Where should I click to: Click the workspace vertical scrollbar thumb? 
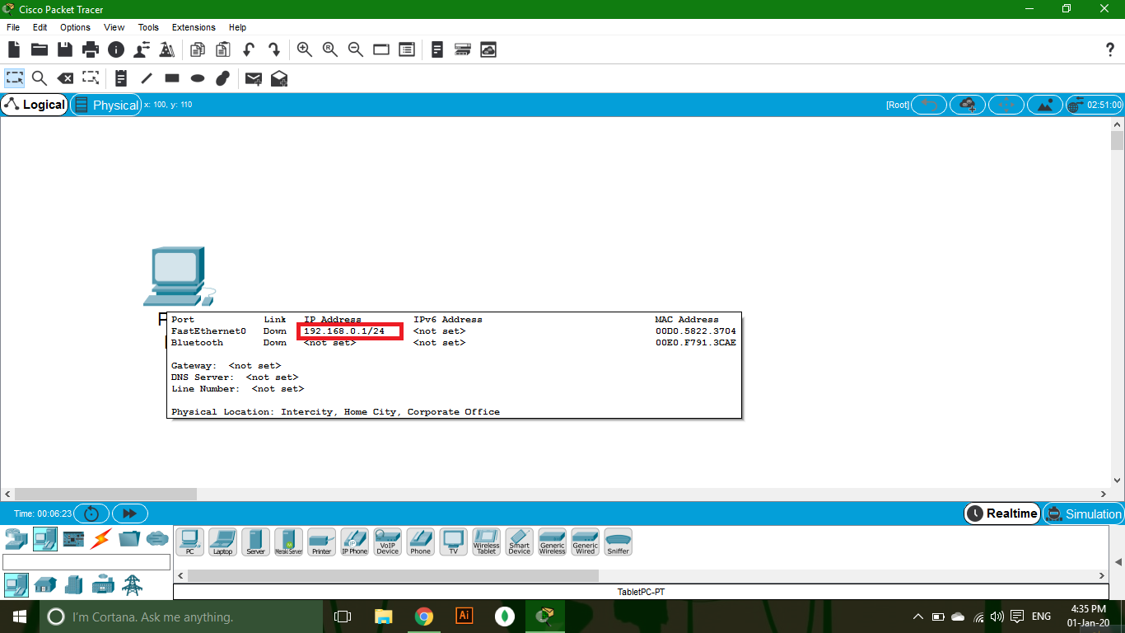[1117, 141]
